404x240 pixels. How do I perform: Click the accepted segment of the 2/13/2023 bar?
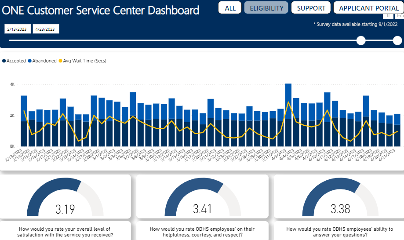tap(24, 134)
